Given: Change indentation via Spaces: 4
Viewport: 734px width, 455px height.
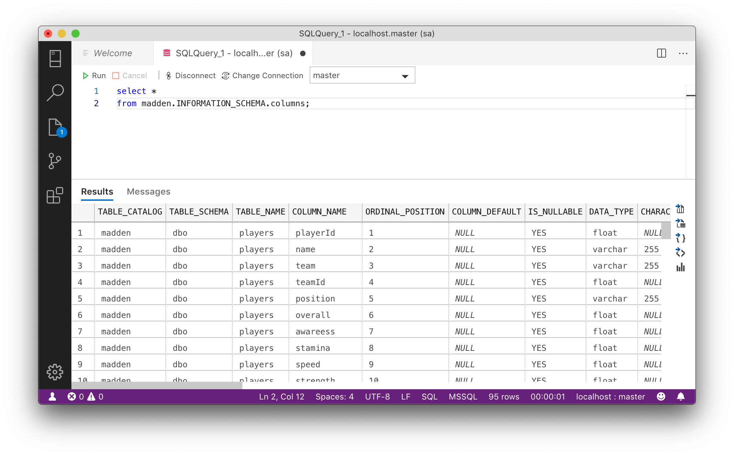Looking at the screenshot, I should click(334, 396).
